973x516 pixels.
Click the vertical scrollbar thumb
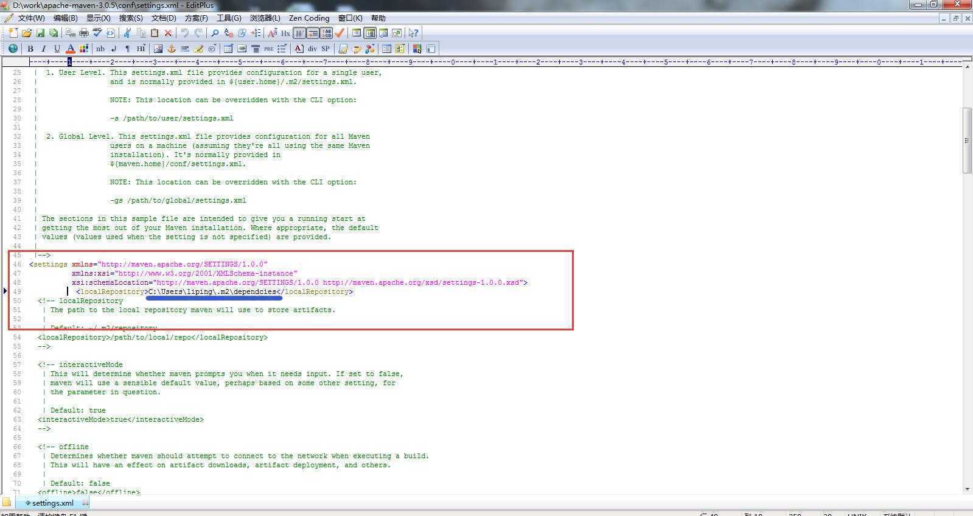[967, 140]
